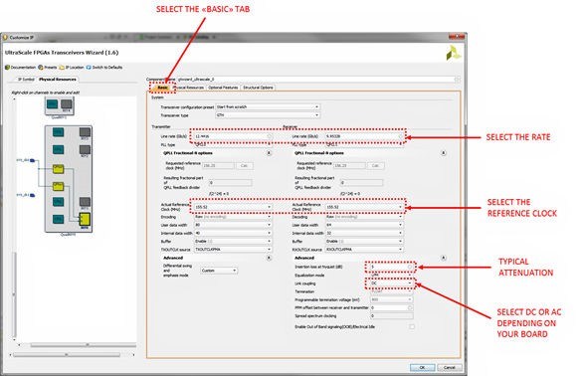
Task: Select the highlighted yellow channel block in bottom quad
Action: (86, 220)
